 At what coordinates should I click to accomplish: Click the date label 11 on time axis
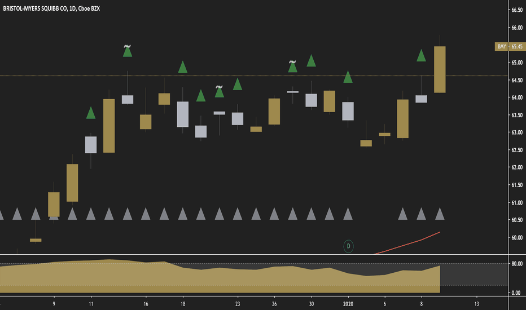[91, 304]
